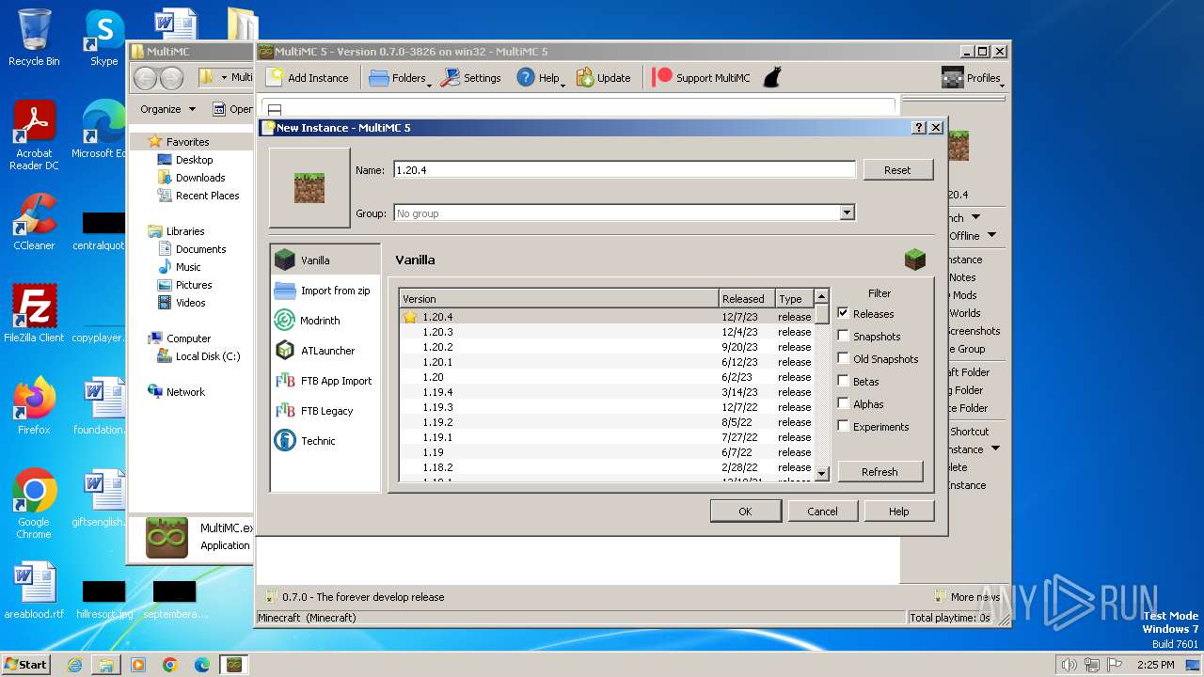Enable the Experiments filter checkbox
The height and width of the screenshot is (677, 1204).
[x=843, y=426]
